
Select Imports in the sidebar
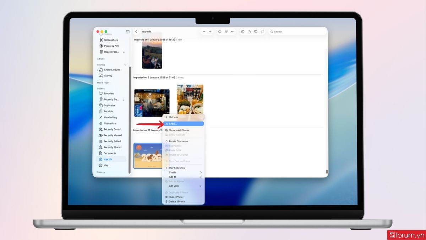click(x=111, y=159)
